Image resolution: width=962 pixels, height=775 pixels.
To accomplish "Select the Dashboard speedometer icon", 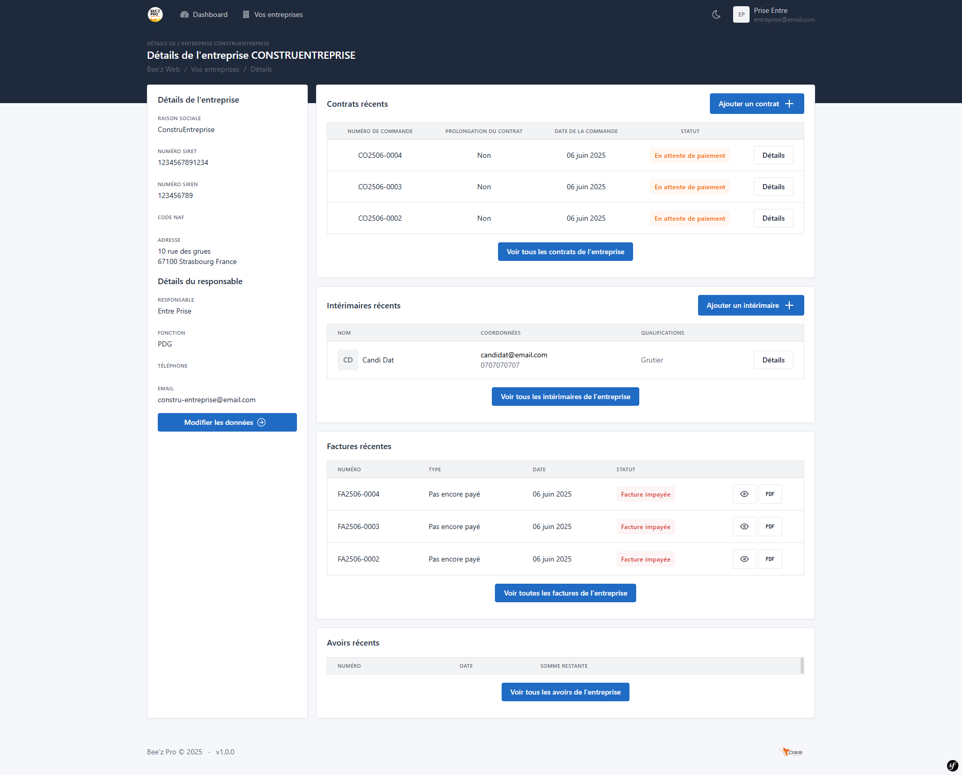I will click(184, 14).
